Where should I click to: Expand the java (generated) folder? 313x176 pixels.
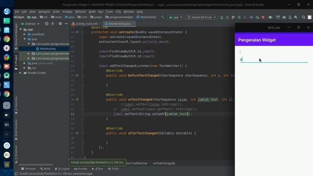[x=24, y=63]
